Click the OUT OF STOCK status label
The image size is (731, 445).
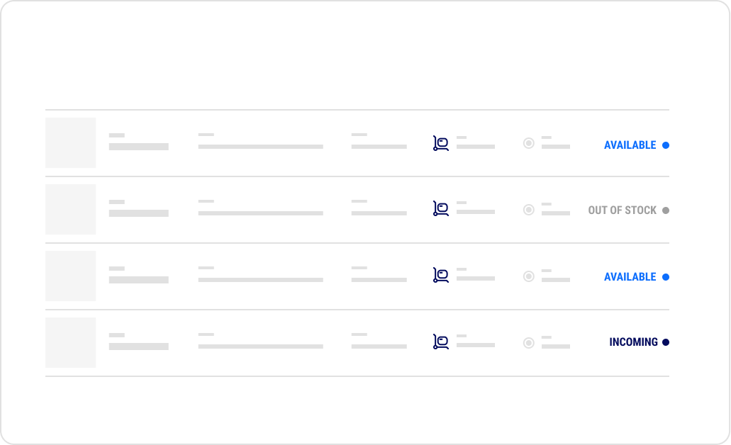pos(622,210)
